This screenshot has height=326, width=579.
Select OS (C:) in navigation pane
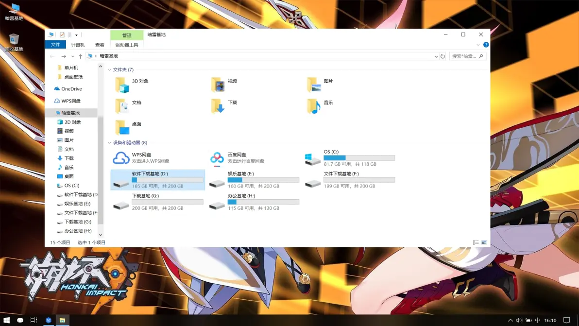[x=68, y=186]
